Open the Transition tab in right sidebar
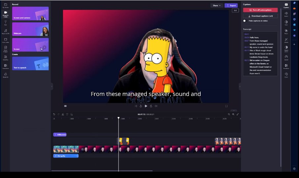This screenshot has height=178, width=299. [x=286, y=67]
